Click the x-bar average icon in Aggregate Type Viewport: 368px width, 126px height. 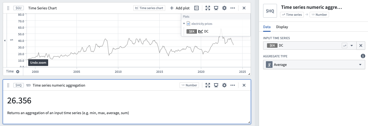point(269,65)
